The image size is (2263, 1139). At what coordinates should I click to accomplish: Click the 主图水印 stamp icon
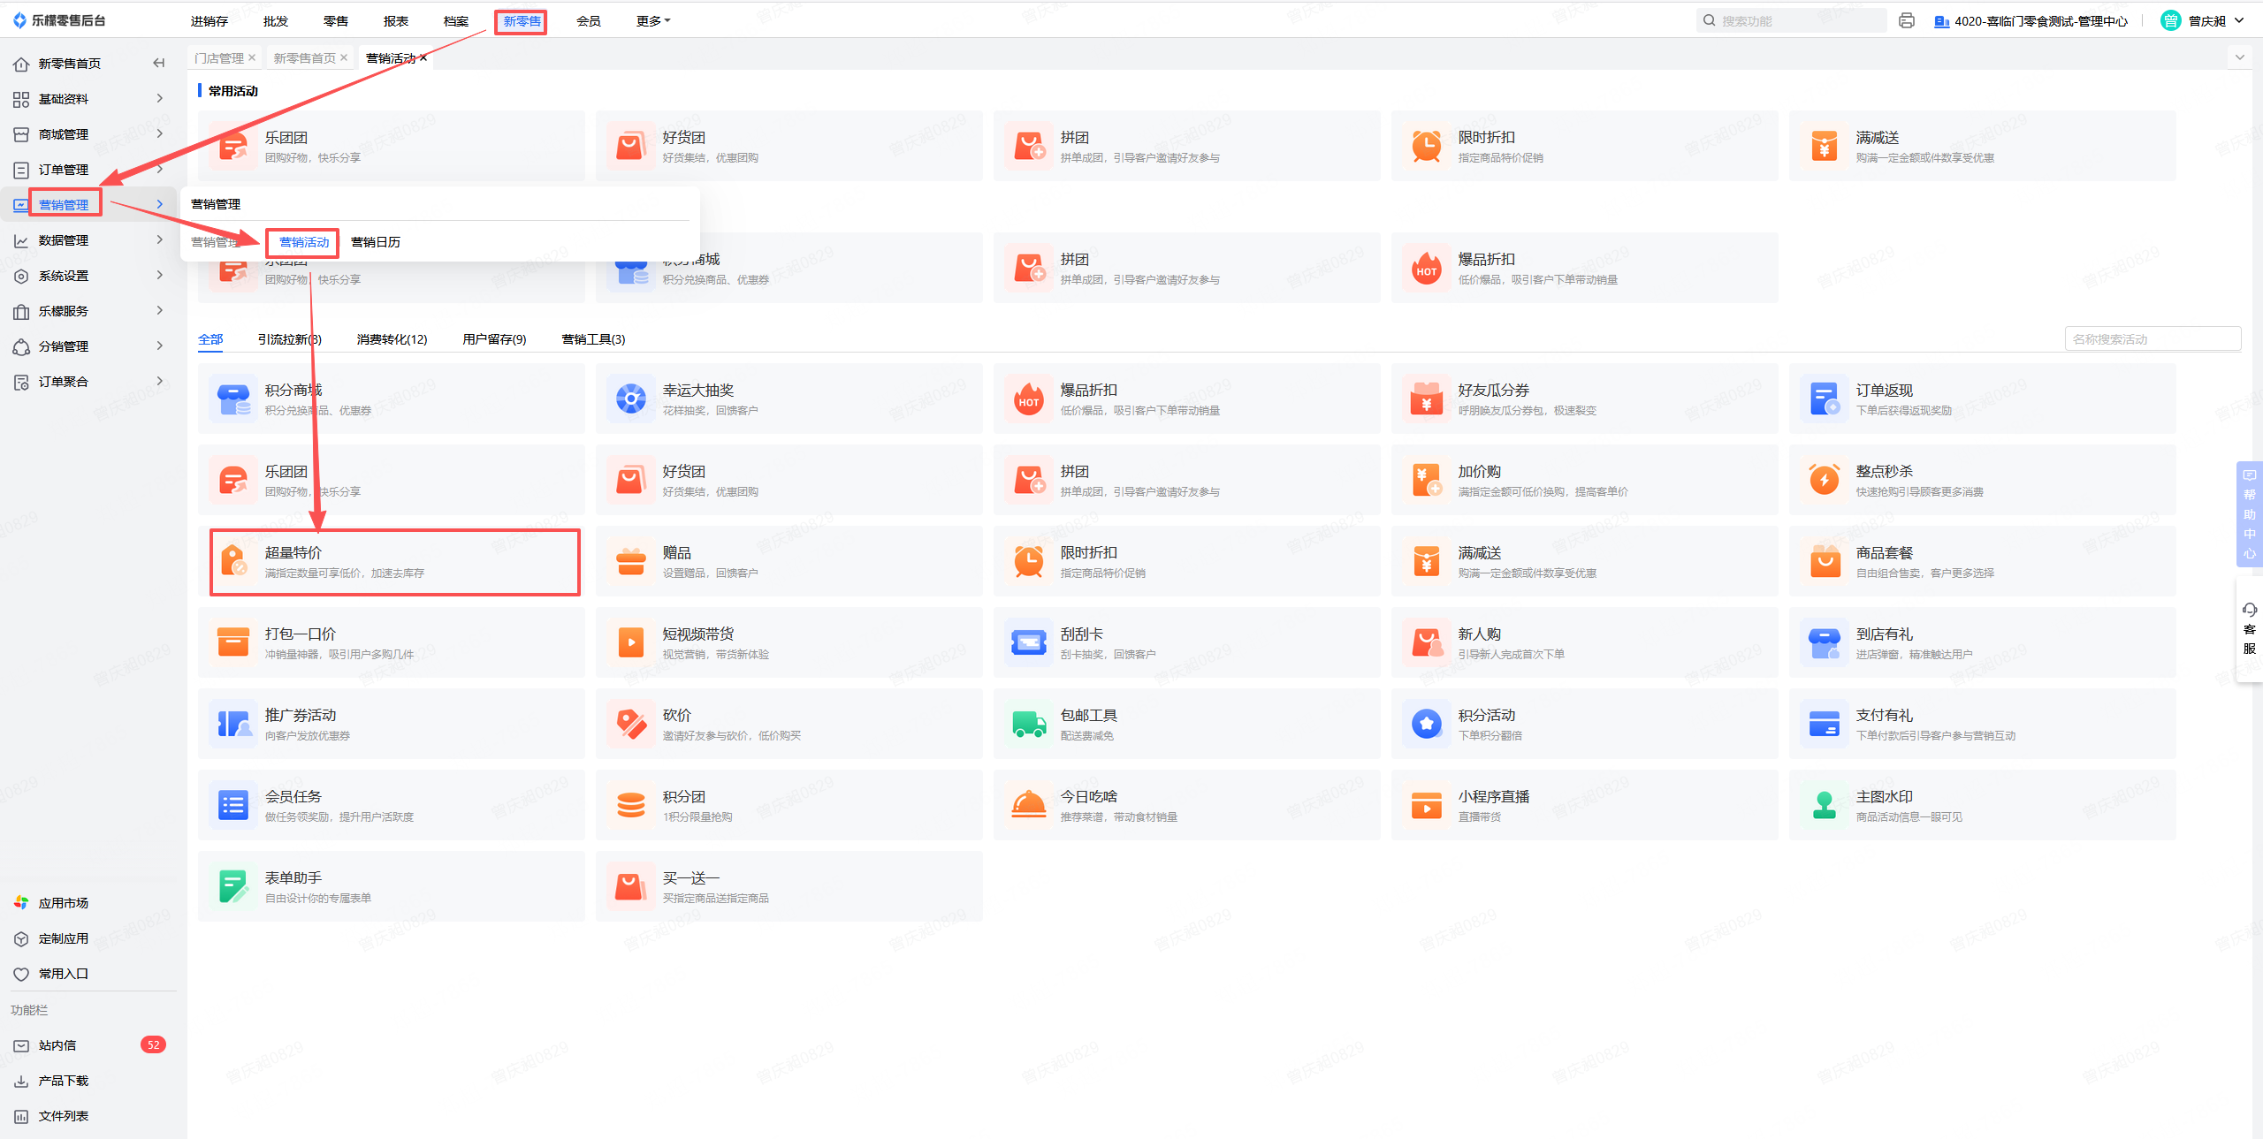(1825, 806)
